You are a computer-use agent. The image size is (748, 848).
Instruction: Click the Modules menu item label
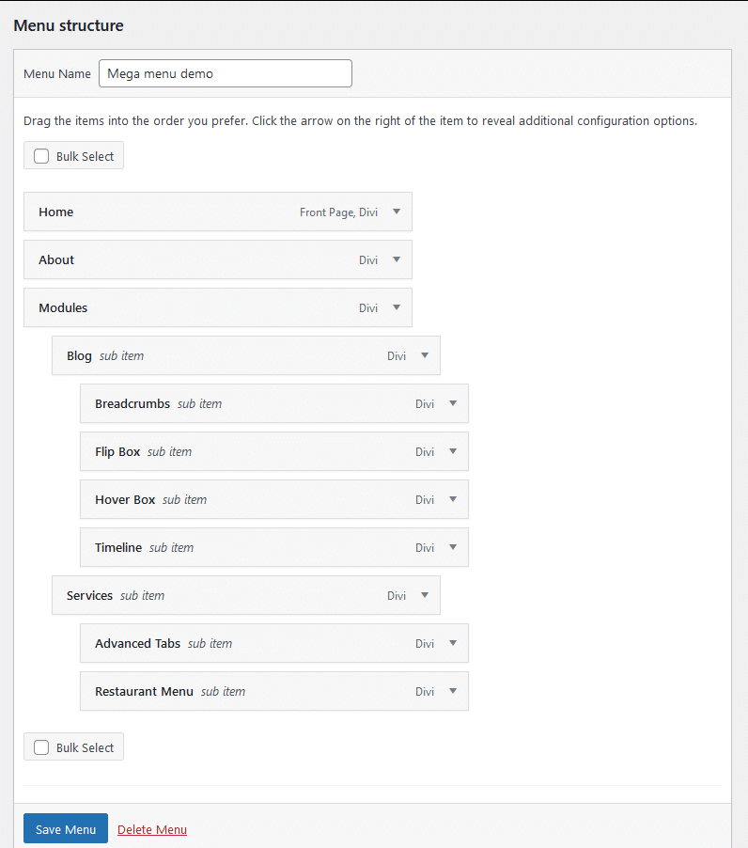pyautogui.click(x=63, y=307)
